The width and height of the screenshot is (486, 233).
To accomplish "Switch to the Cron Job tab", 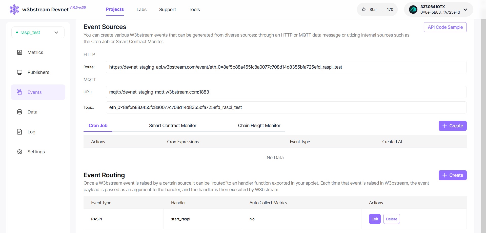I will pyautogui.click(x=98, y=126).
